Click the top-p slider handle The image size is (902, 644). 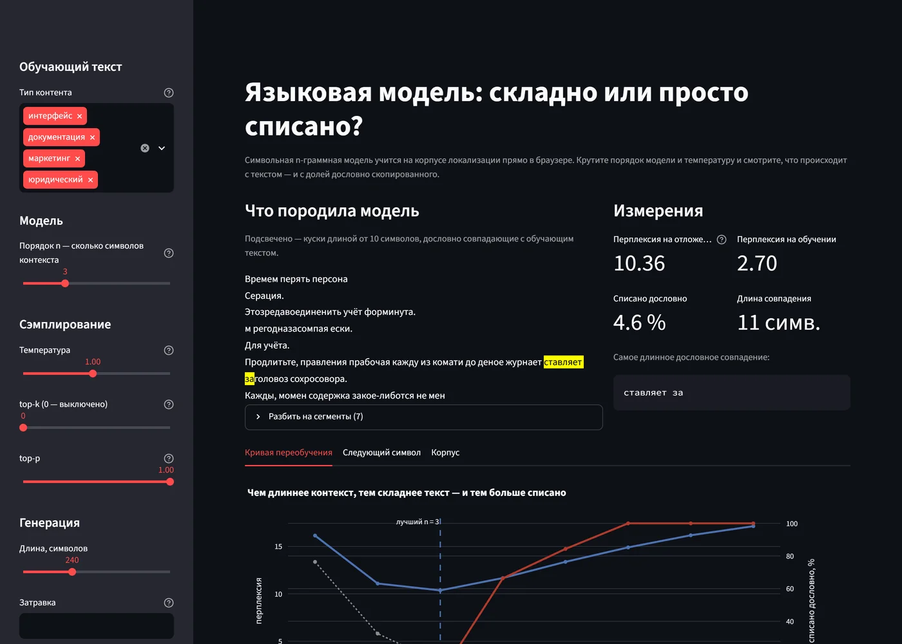(x=170, y=482)
